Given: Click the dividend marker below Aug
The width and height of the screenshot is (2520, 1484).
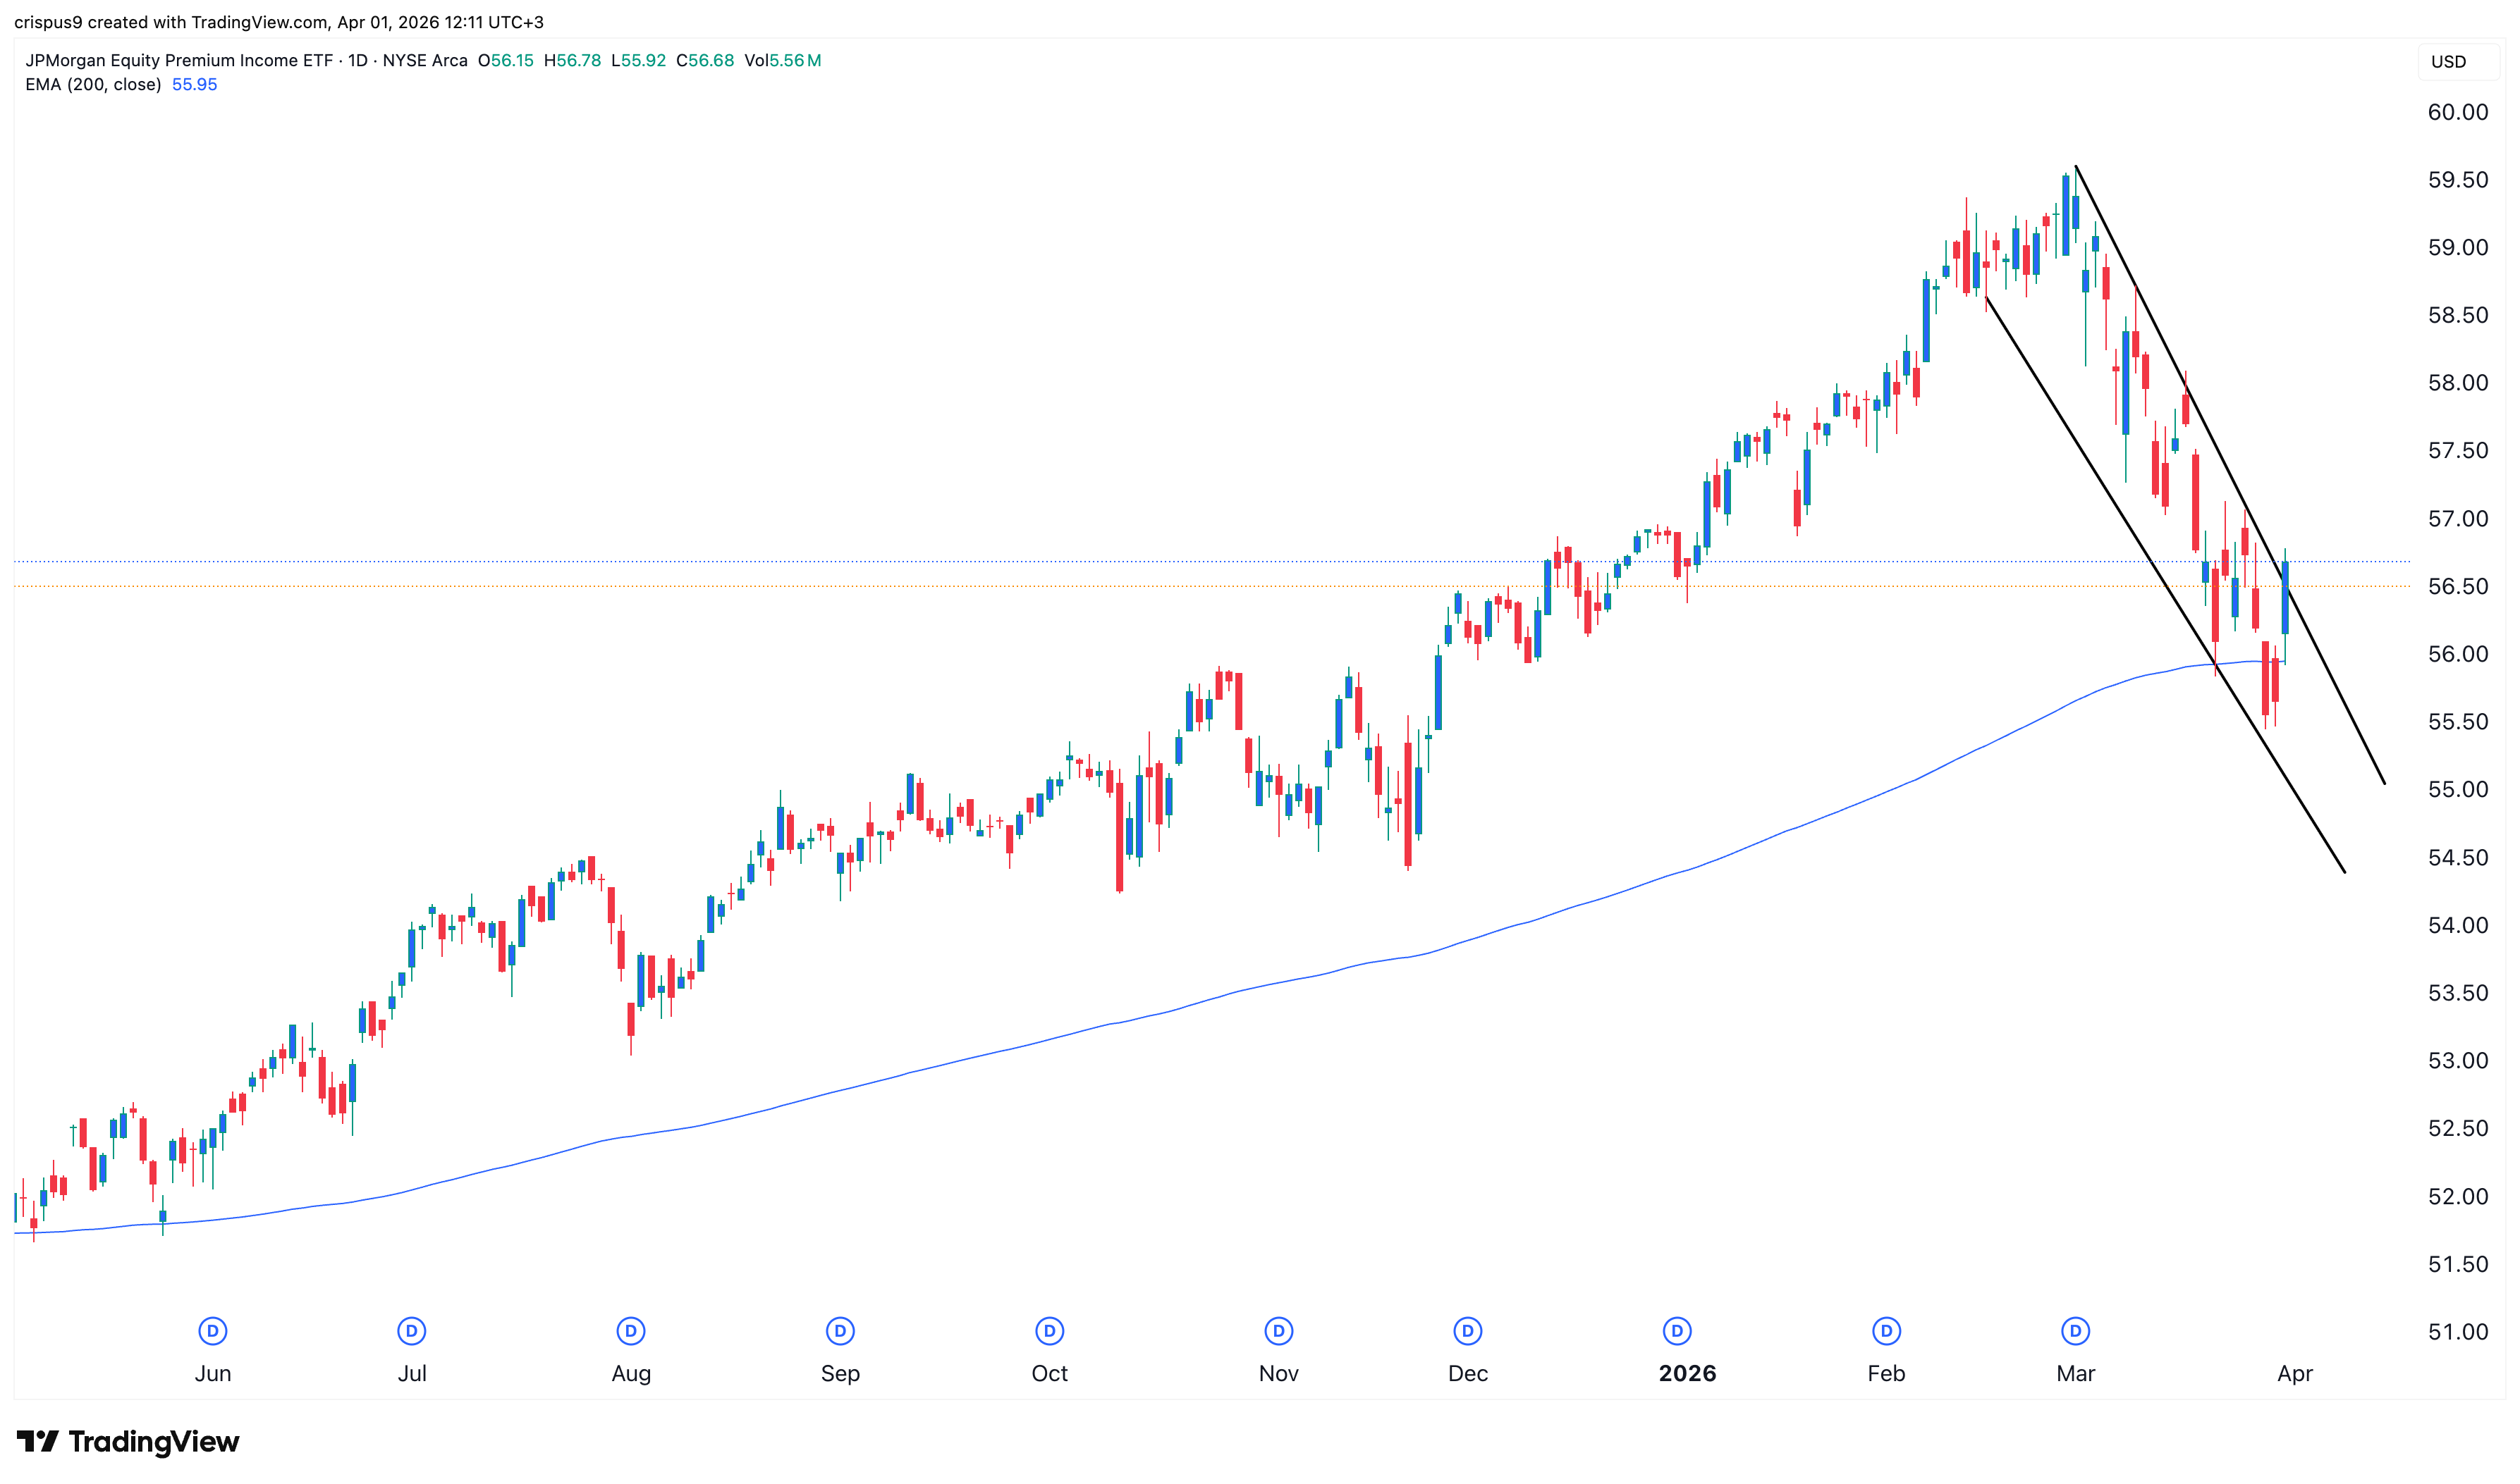Looking at the screenshot, I should point(630,1331).
